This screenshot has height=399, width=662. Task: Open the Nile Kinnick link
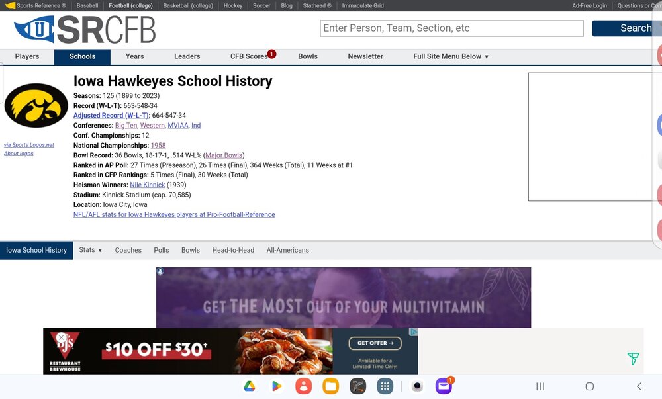tap(148, 185)
